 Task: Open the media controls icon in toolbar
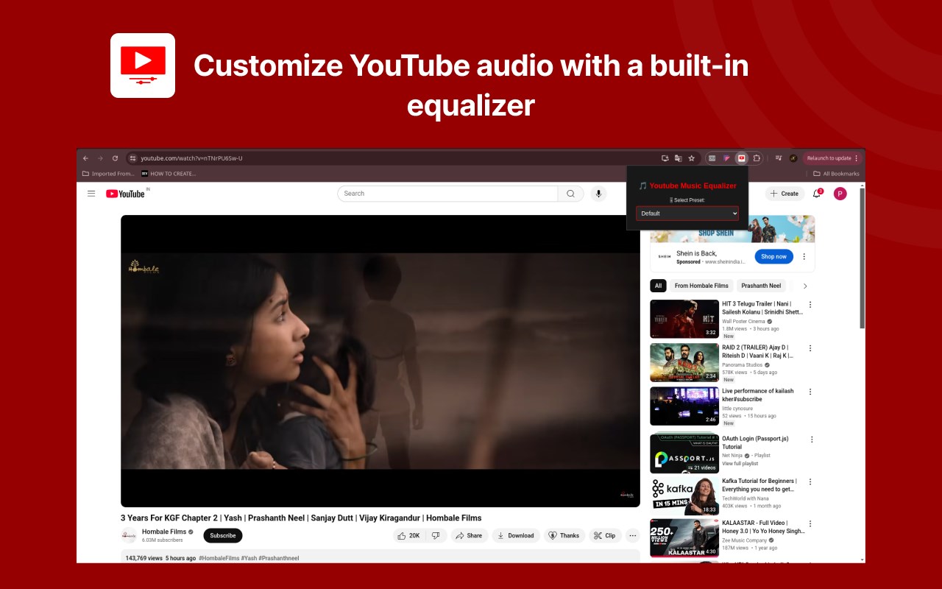pos(779,158)
